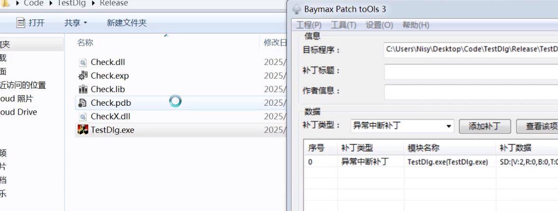Viewport: 558px width, 211px height.
Task: Select 'oud 照片' in navigation pane
Action: [x=16, y=99]
